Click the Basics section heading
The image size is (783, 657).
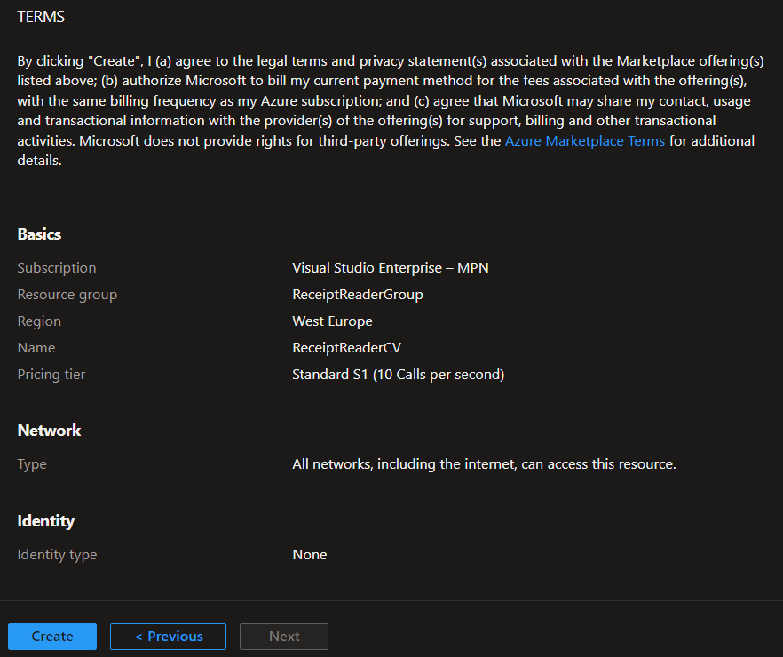pyautogui.click(x=39, y=234)
